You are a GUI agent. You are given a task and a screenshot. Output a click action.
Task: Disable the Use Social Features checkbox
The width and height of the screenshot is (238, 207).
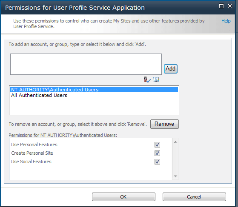tap(157, 162)
